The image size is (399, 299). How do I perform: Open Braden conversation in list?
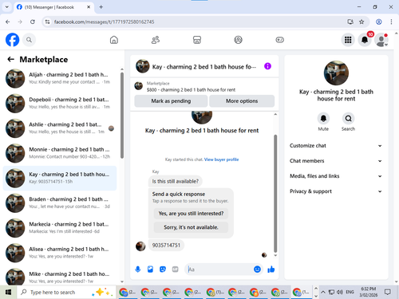60,203
